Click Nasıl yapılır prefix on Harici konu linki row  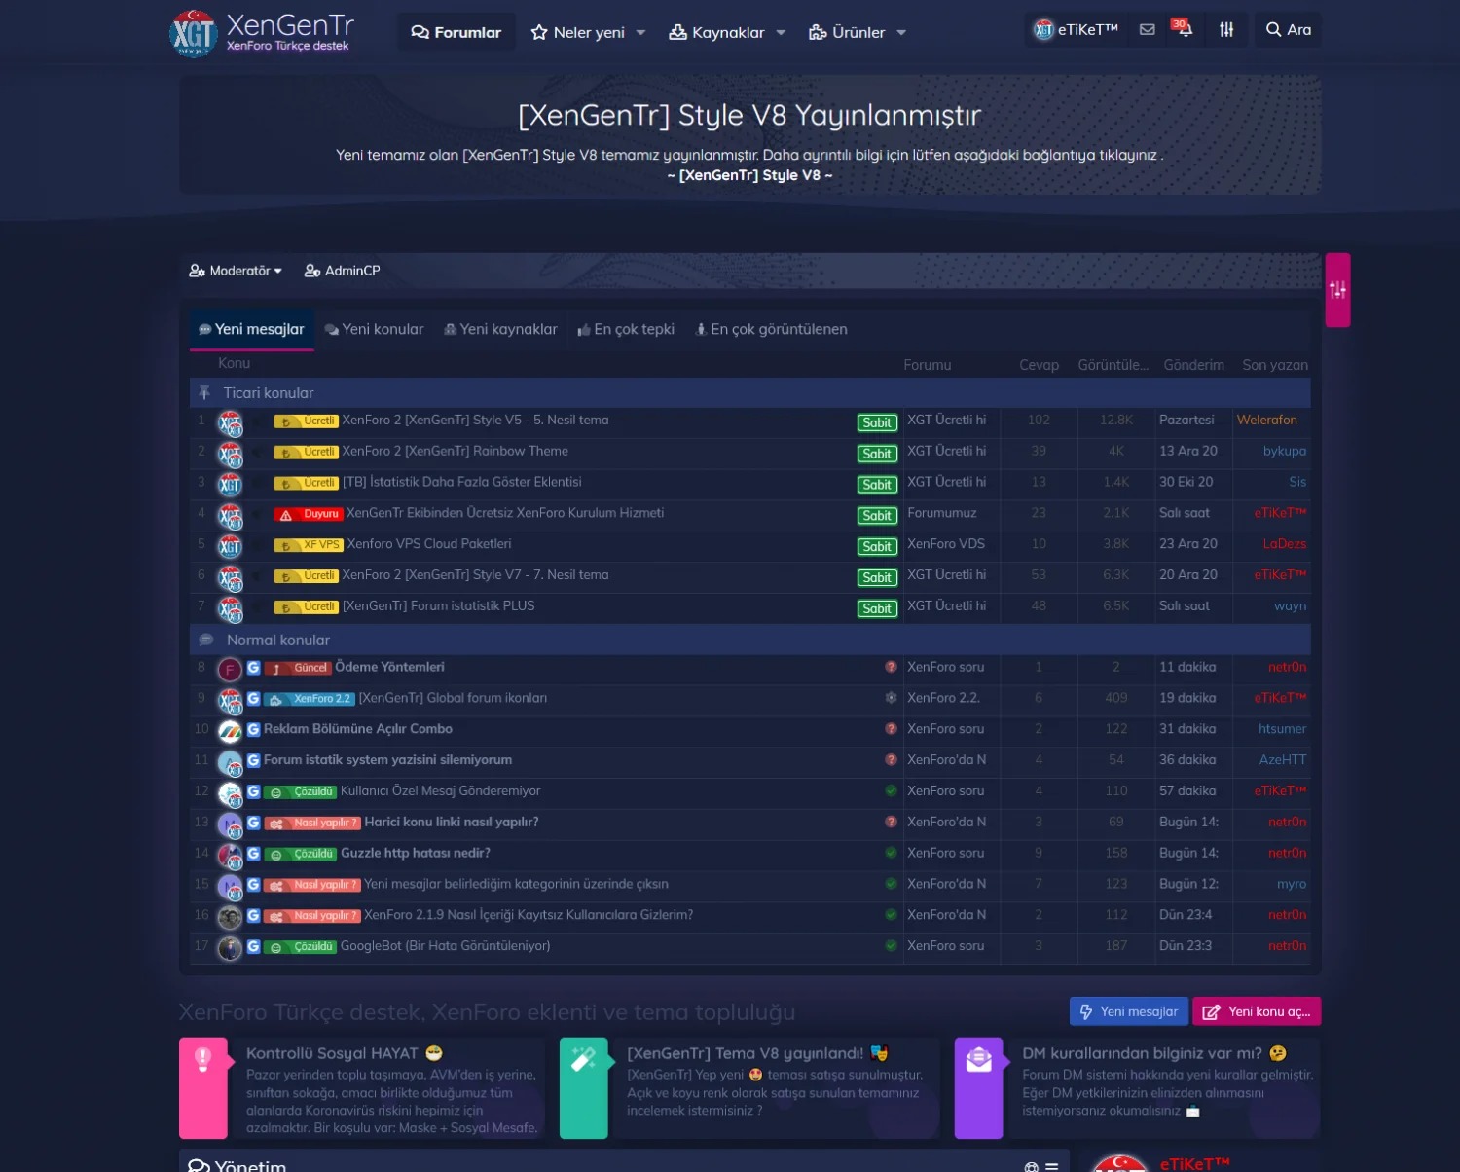(311, 824)
